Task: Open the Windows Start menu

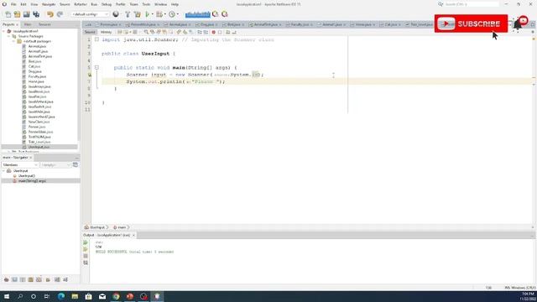Action: click(7, 296)
